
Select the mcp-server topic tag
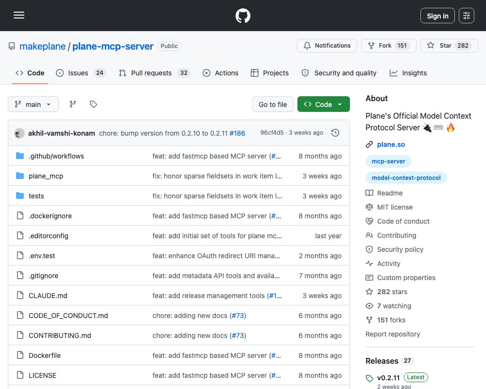(x=388, y=161)
